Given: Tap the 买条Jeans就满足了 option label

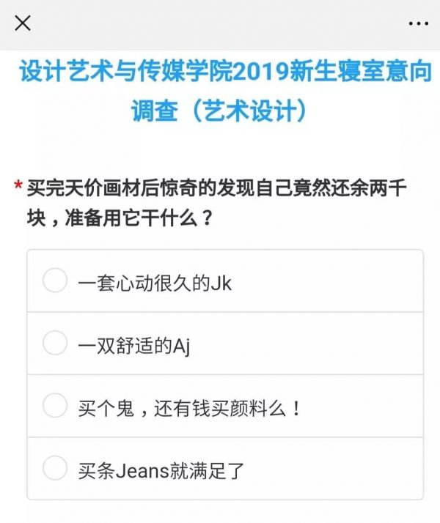Looking at the screenshot, I should tap(161, 469).
